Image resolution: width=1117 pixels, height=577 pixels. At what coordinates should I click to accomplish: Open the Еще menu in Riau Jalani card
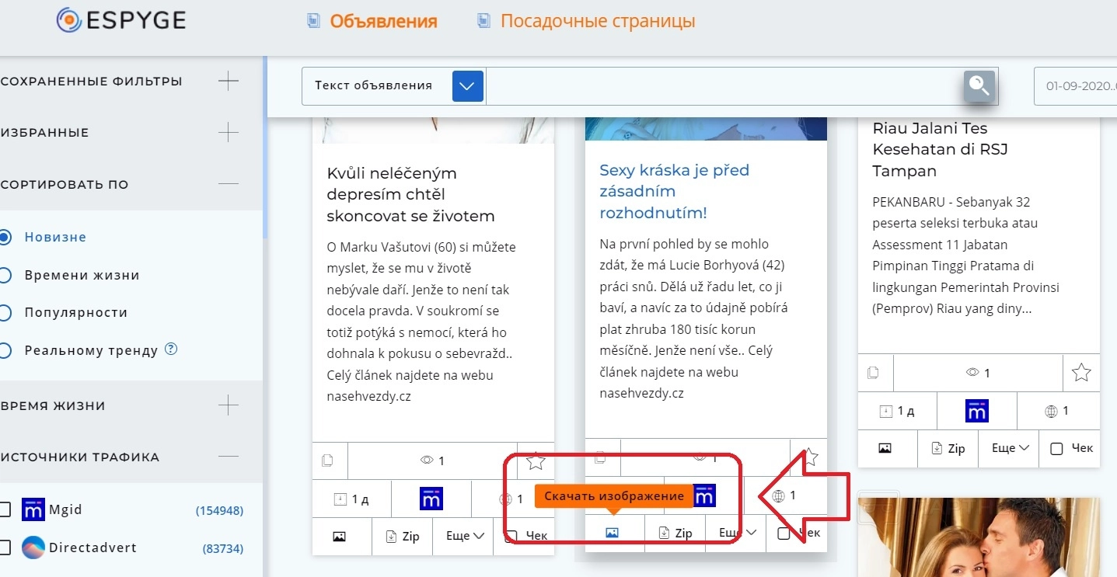pos(1011,448)
